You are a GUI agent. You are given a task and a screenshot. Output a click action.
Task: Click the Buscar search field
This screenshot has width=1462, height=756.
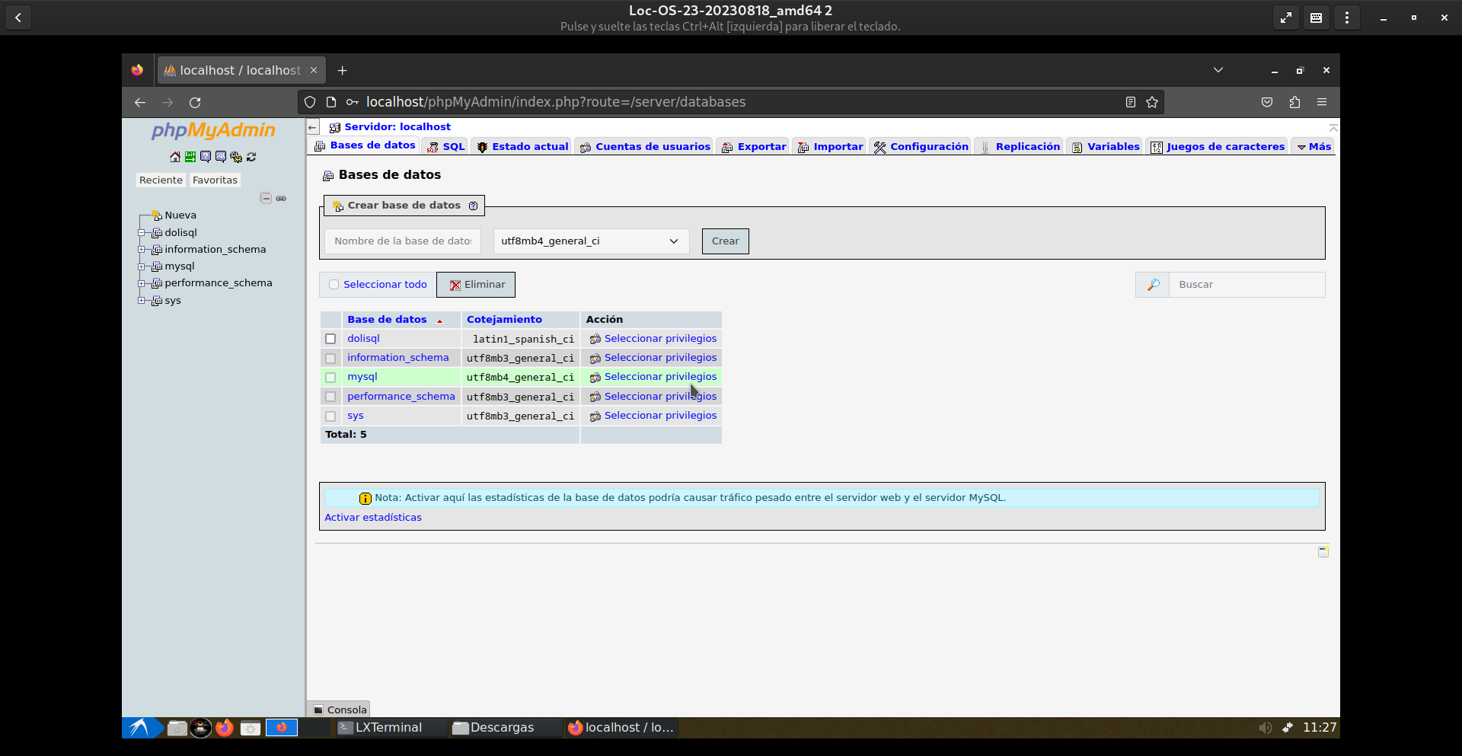pyautogui.click(x=1246, y=285)
